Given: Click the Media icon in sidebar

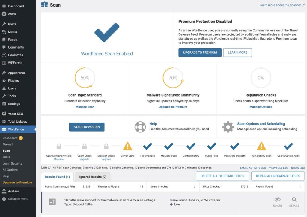Looking at the screenshot, I should click(4, 32).
